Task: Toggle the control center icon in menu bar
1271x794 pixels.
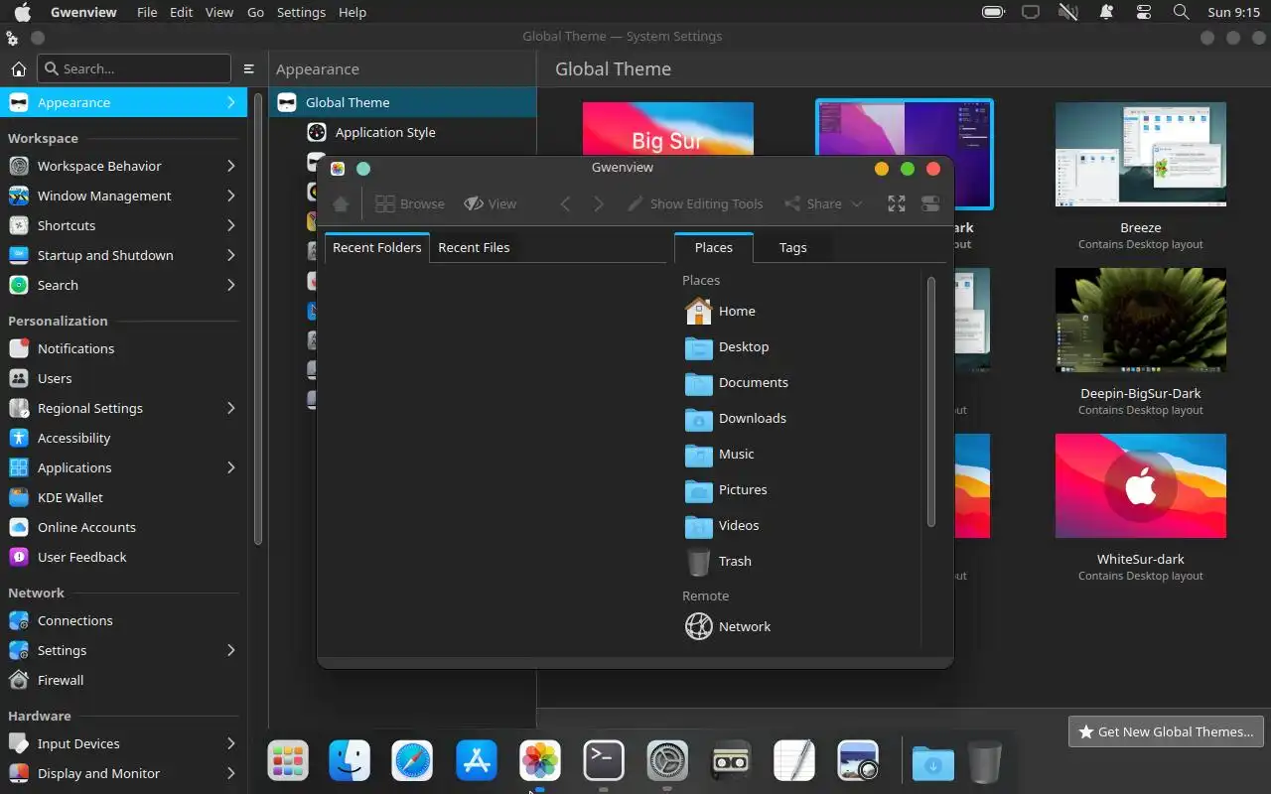Action: [x=1144, y=12]
